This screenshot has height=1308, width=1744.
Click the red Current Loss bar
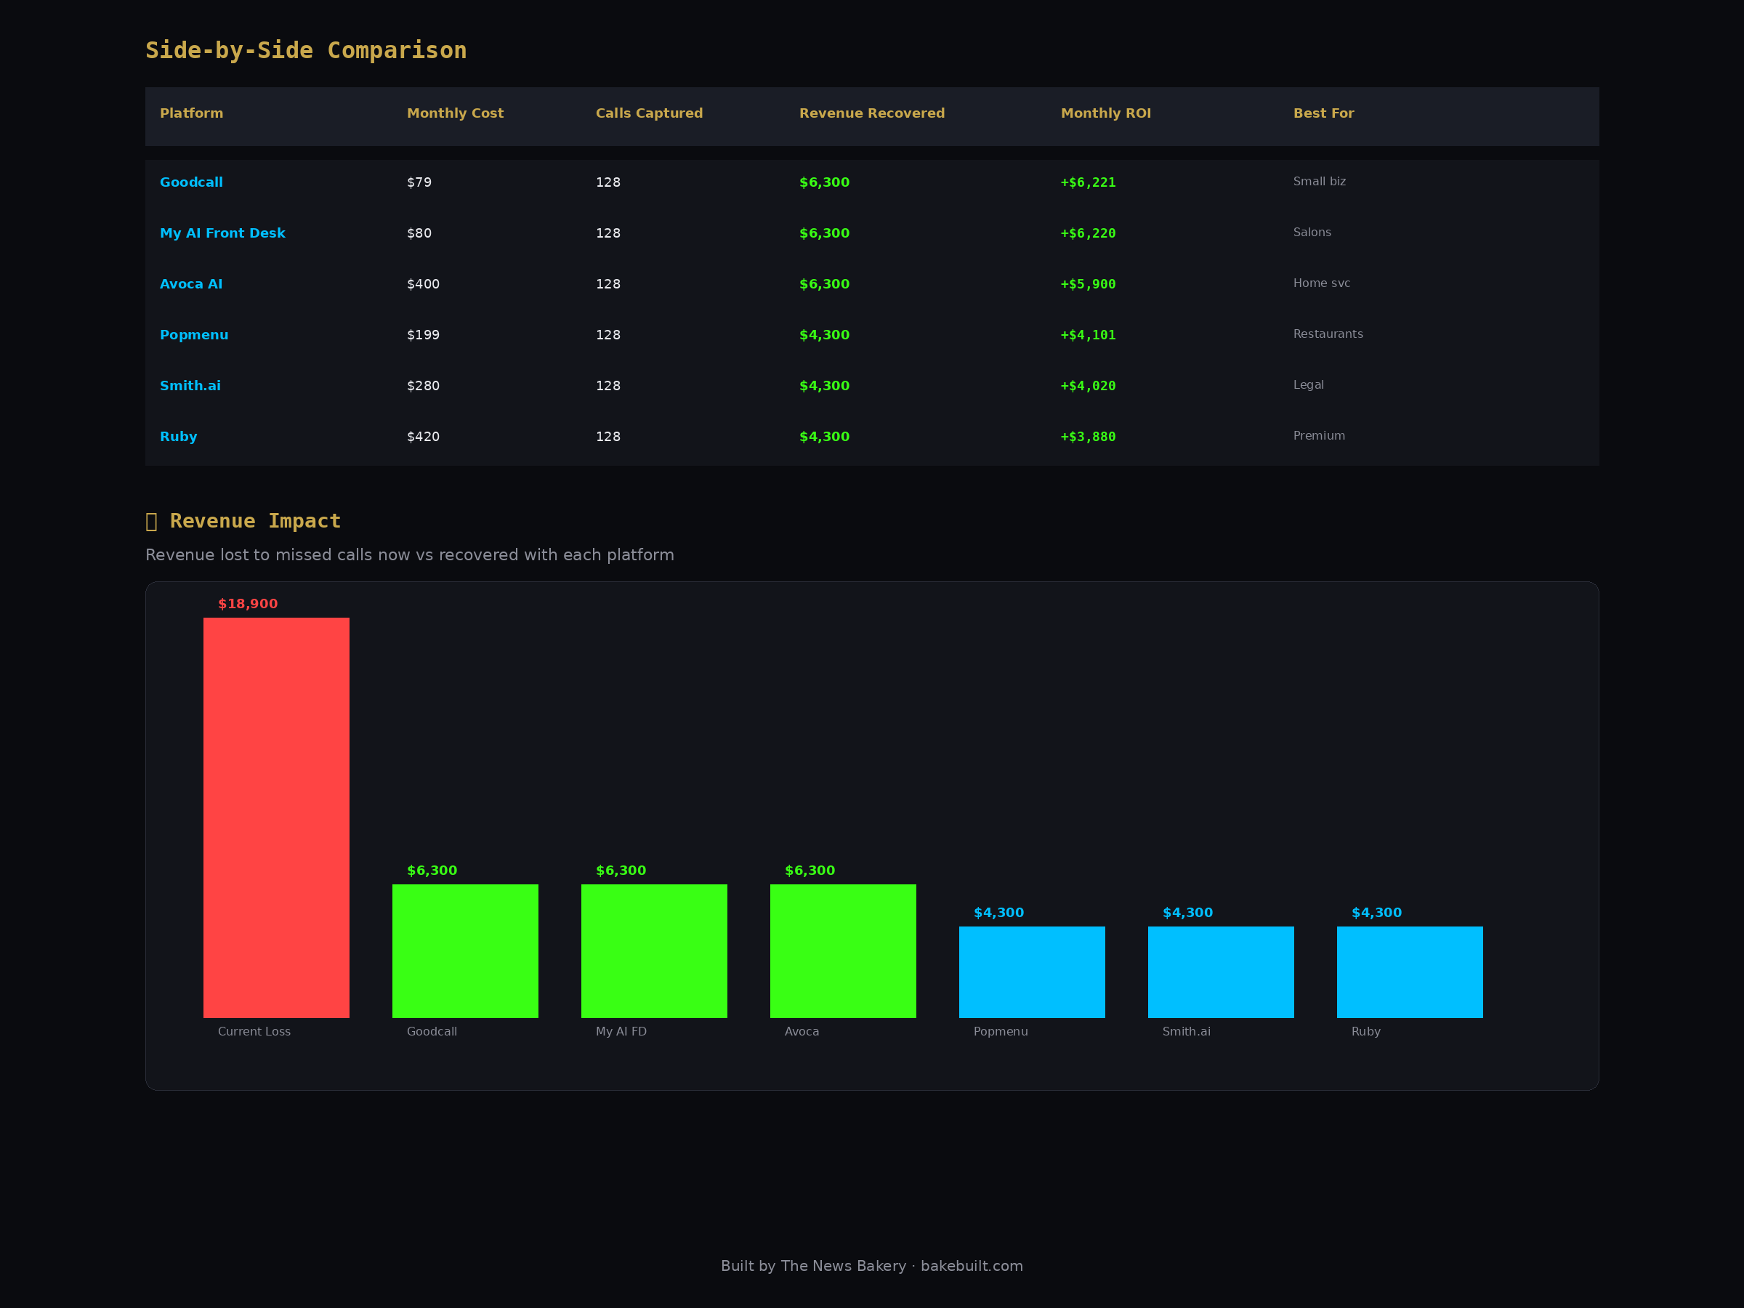pyautogui.click(x=276, y=817)
